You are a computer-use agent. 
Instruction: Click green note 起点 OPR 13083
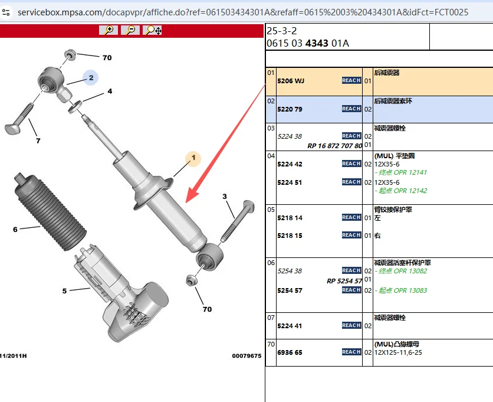click(x=401, y=290)
